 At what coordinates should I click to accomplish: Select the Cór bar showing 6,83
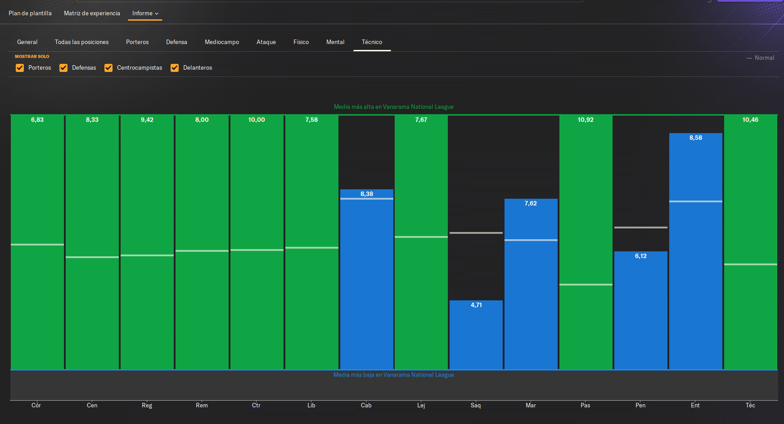pos(37,242)
